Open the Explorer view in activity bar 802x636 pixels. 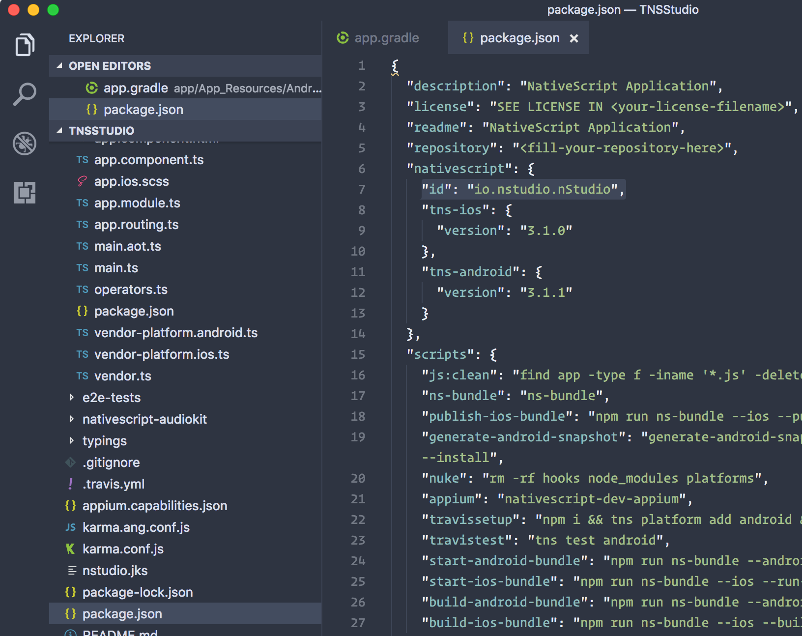pyautogui.click(x=25, y=45)
